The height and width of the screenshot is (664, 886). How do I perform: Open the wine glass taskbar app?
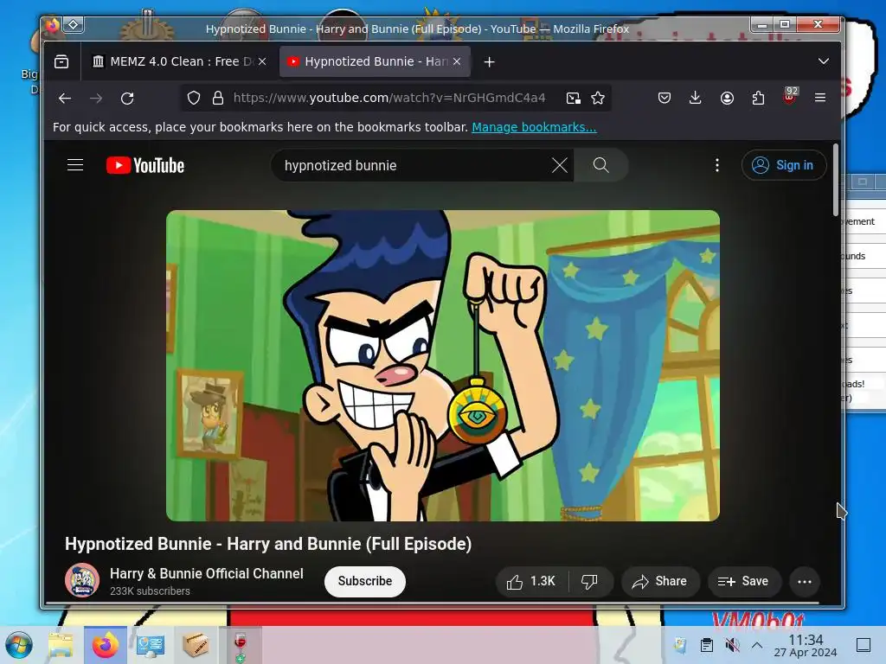pos(241,645)
